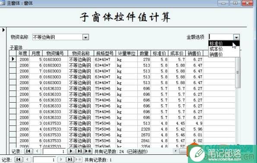Image resolution: width=257 pixels, height=163 pixels.
Task: Click cost price cell 5.42
Action: (x=177, y=129)
